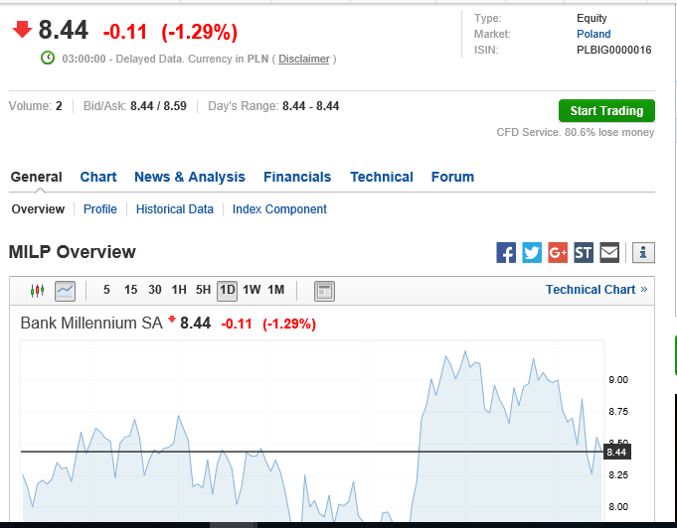Open the Chart tab
The width and height of the screenshot is (677, 528).
pyautogui.click(x=98, y=177)
